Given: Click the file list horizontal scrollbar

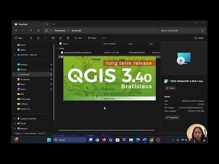Looking at the screenshot, I should tap(106, 130).
